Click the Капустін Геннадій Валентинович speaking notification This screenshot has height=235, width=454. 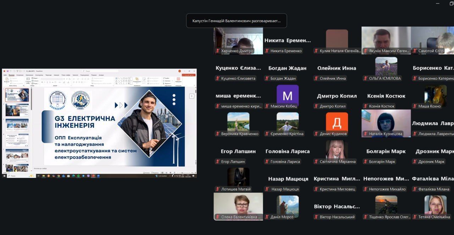tap(237, 21)
